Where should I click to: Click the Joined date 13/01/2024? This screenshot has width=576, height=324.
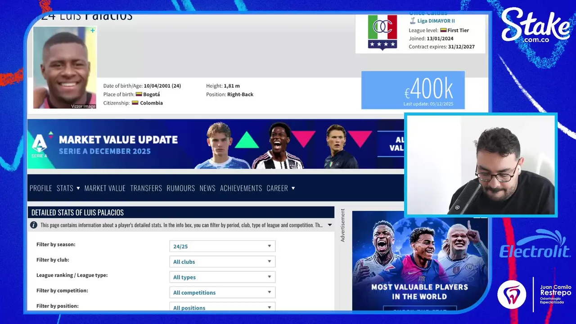(440, 39)
